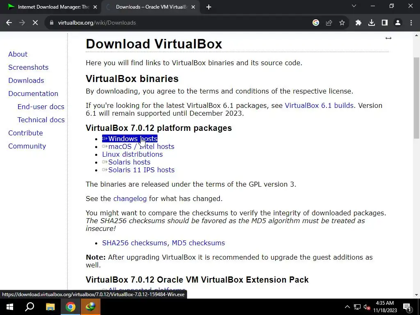Open the MD5 checksums link
The image size is (420, 315).
(x=198, y=243)
